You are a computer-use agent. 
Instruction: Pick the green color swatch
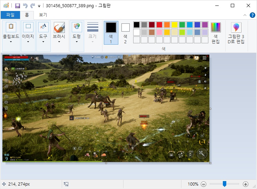pos(182,25)
